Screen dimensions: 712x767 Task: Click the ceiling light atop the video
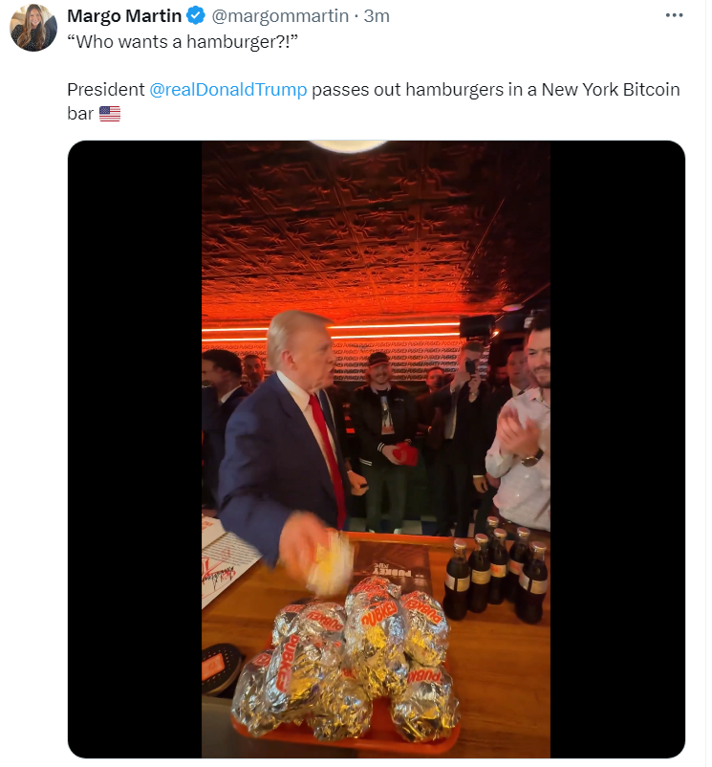coord(348,146)
